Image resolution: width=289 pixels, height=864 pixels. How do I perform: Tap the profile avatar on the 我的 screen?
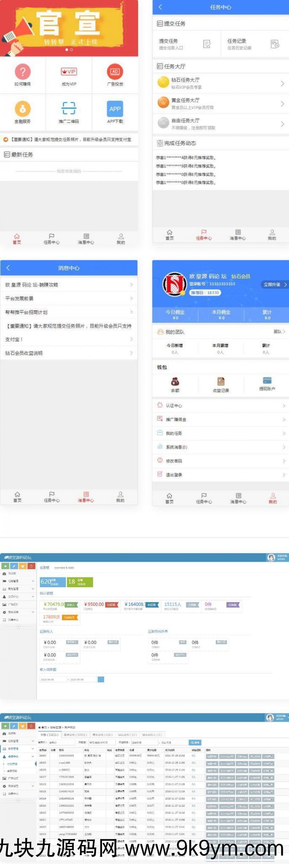tap(174, 284)
